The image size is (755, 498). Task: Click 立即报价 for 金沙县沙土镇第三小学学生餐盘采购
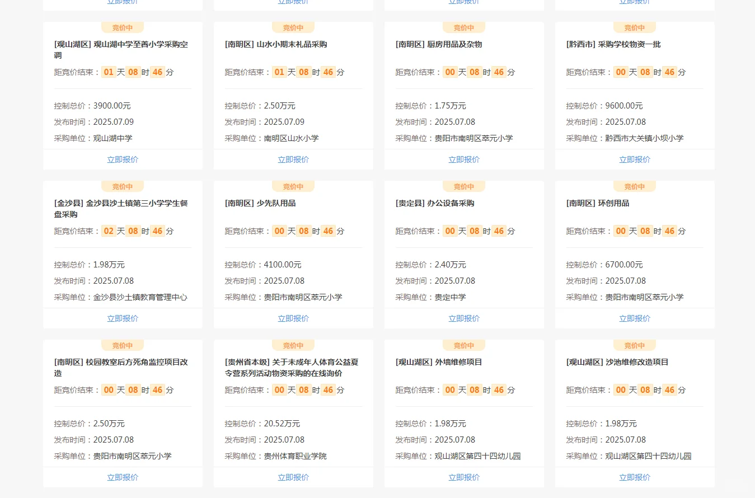click(123, 318)
